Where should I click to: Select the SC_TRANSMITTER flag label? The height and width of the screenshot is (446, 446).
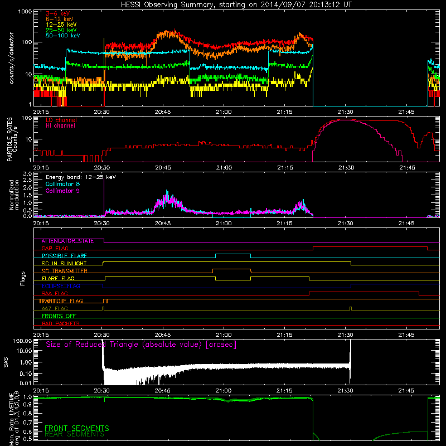[x=64, y=271]
